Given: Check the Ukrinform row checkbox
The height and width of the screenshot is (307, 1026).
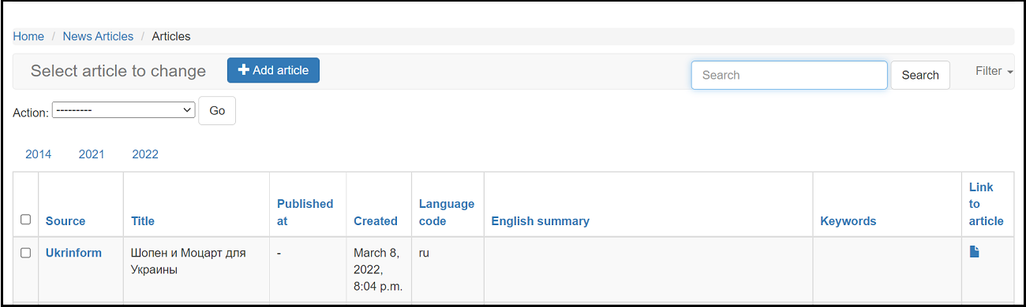Looking at the screenshot, I should point(25,253).
